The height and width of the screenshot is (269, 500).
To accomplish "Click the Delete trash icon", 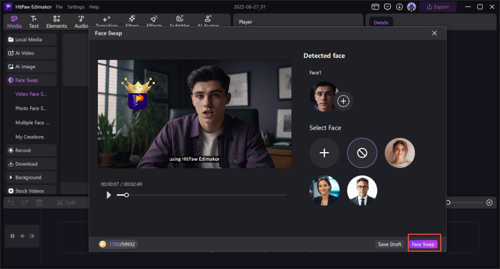I will coord(39,202).
